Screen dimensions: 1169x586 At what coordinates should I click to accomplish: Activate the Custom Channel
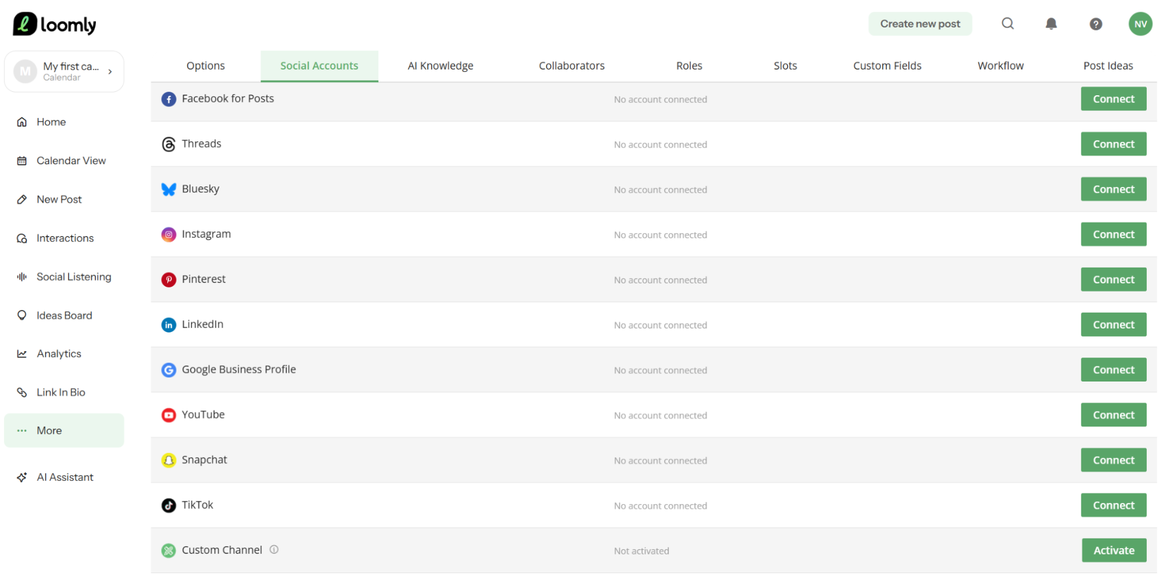pyautogui.click(x=1114, y=550)
